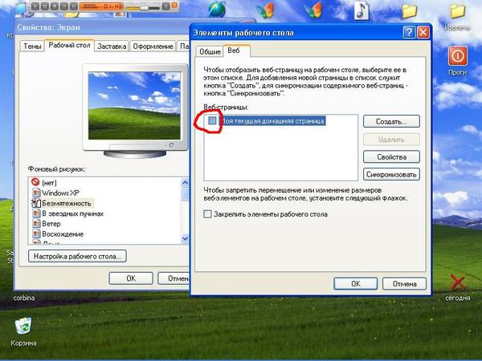Start playback with the player's Play button

[x=35, y=6]
